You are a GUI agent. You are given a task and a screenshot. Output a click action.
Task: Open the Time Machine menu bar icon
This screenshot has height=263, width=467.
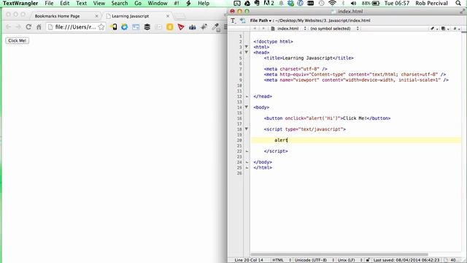tap(321, 3)
